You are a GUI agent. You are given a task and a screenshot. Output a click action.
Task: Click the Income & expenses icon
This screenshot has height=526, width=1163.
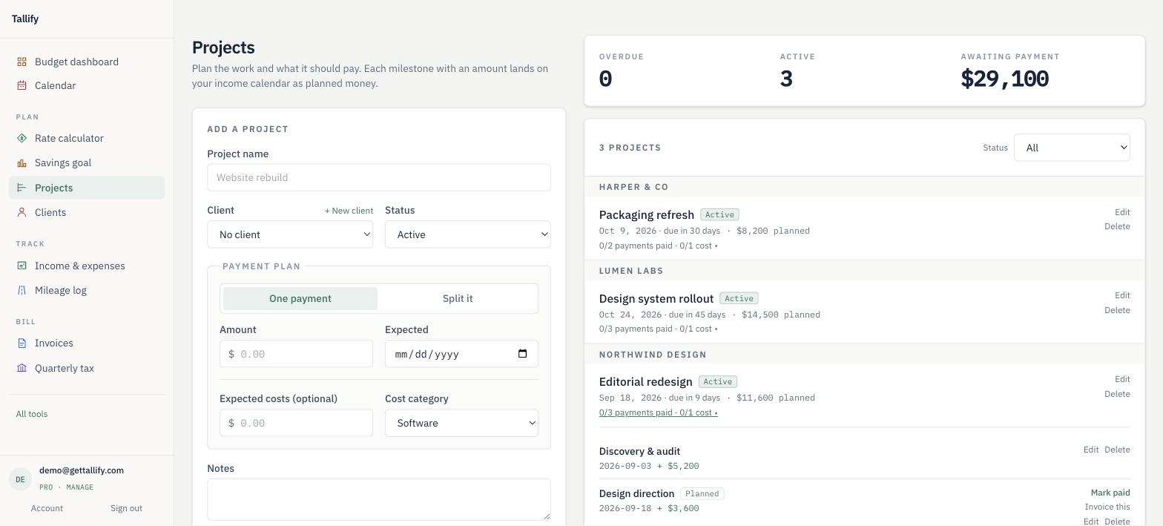(22, 266)
